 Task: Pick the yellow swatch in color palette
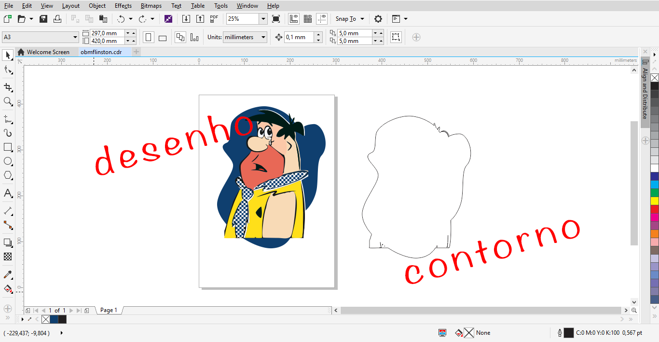[655, 200]
